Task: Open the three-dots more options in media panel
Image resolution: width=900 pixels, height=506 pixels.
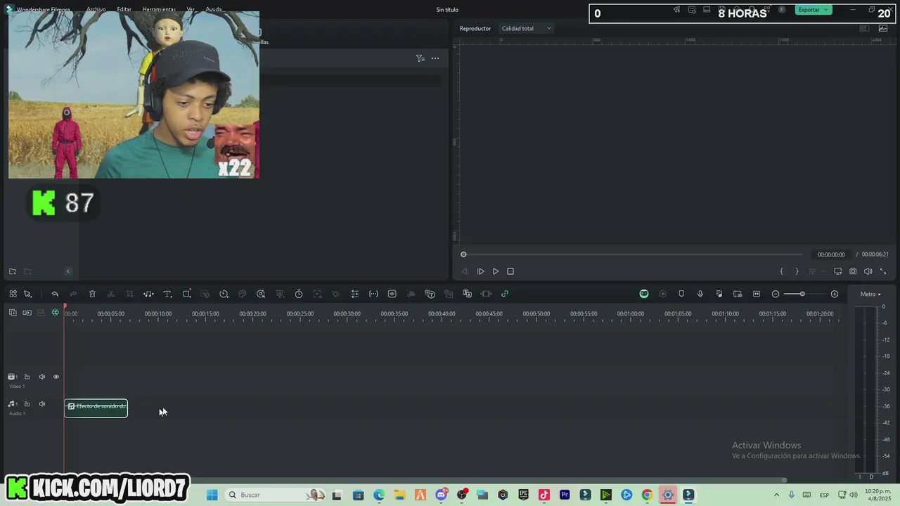Action: tap(435, 58)
